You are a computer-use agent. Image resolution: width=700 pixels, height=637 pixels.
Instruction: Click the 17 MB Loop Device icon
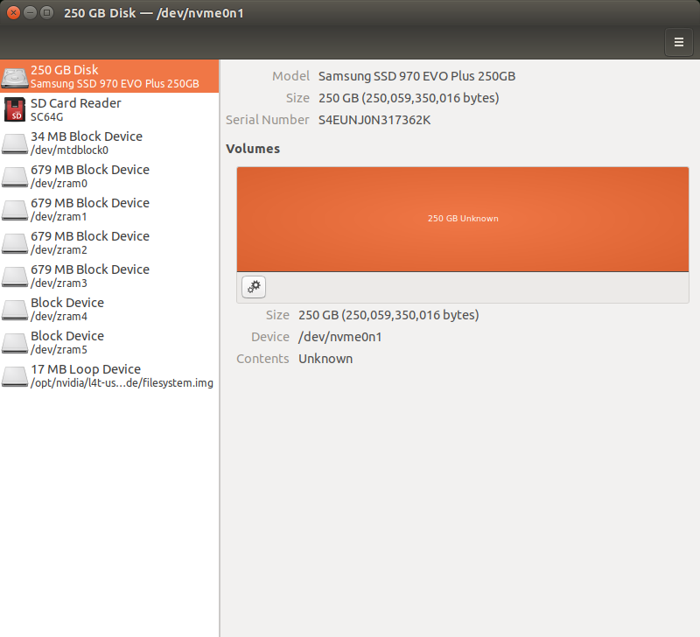click(x=15, y=376)
